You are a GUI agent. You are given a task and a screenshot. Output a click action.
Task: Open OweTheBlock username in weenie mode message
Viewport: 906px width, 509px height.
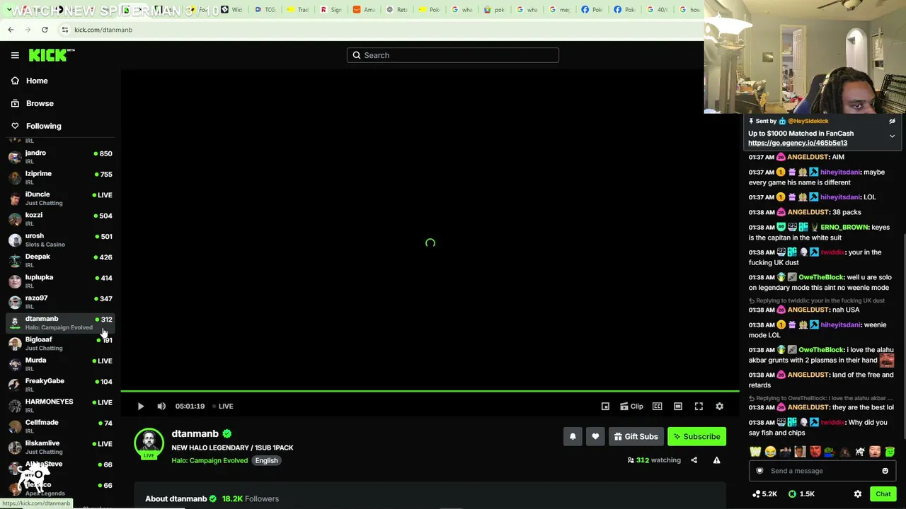(x=821, y=278)
